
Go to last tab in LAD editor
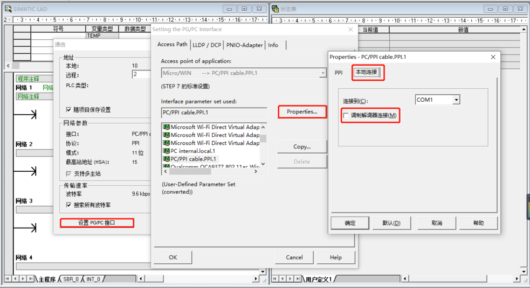click(31, 278)
